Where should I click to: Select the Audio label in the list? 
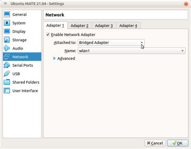tap(18, 48)
